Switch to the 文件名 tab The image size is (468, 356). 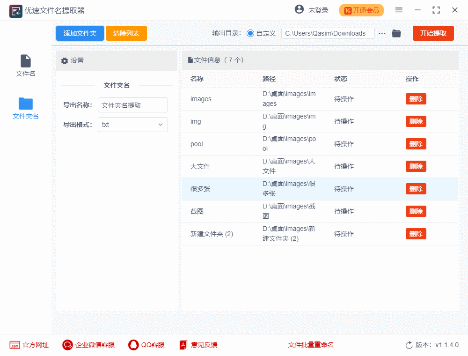point(25,65)
